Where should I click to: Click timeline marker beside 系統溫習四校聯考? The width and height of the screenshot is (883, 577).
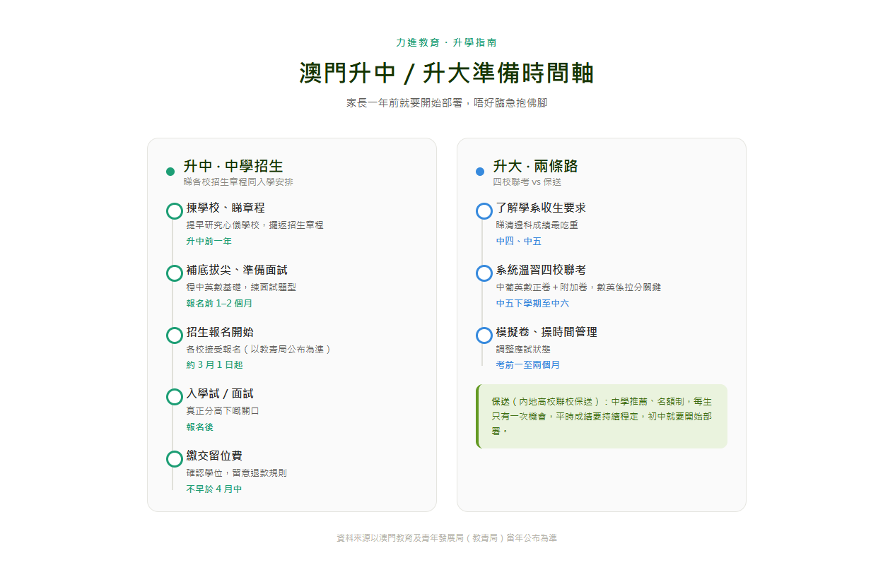[x=484, y=273]
